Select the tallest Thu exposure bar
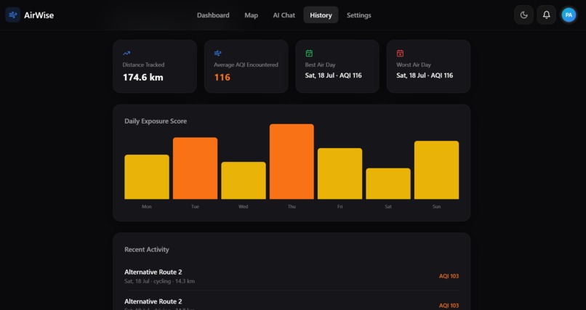Screen dimensions: 586x310 click(x=292, y=161)
